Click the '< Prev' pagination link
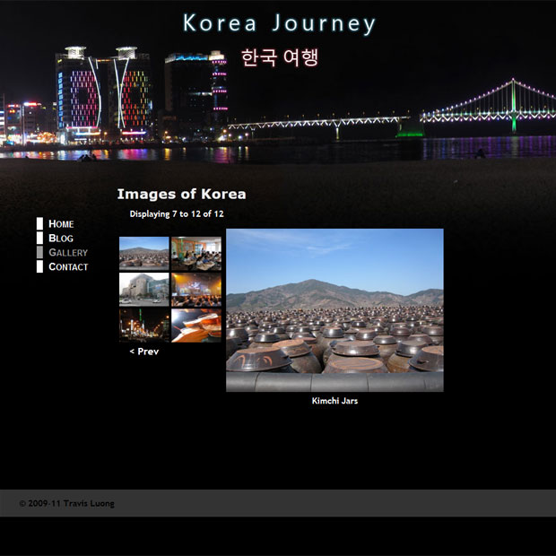The width and height of the screenshot is (556, 556). [x=144, y=352]
